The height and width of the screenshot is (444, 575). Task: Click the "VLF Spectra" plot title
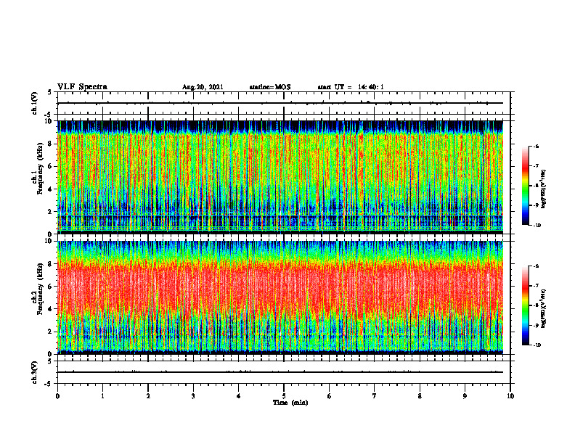point(82,87)
